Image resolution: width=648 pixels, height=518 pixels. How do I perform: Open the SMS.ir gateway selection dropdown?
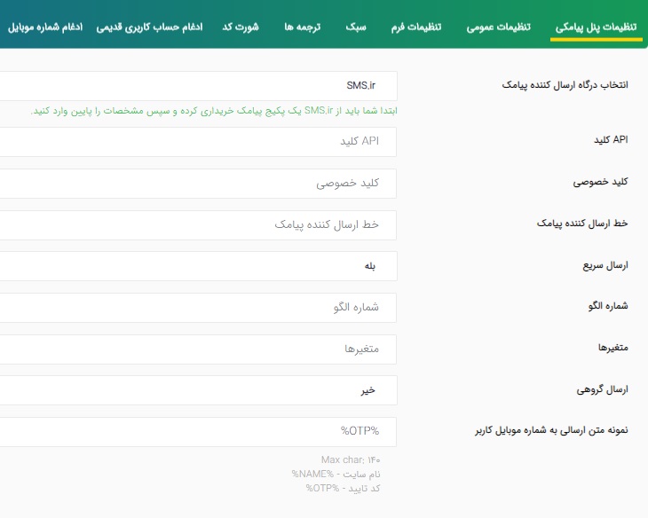(198, 86)
